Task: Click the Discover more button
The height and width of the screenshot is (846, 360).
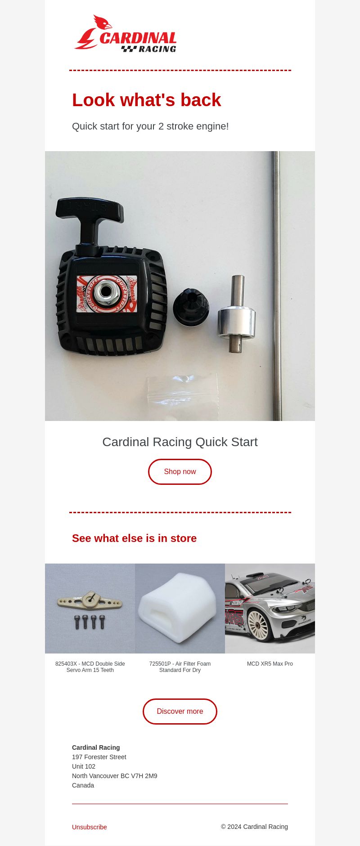Action: coord(180,712)
